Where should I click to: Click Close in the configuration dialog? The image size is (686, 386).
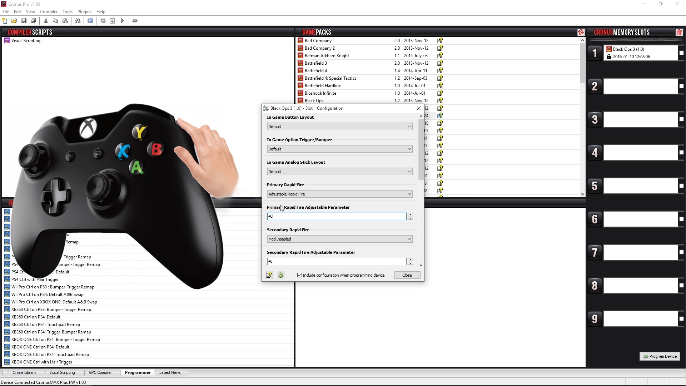[x=407, y=275]
